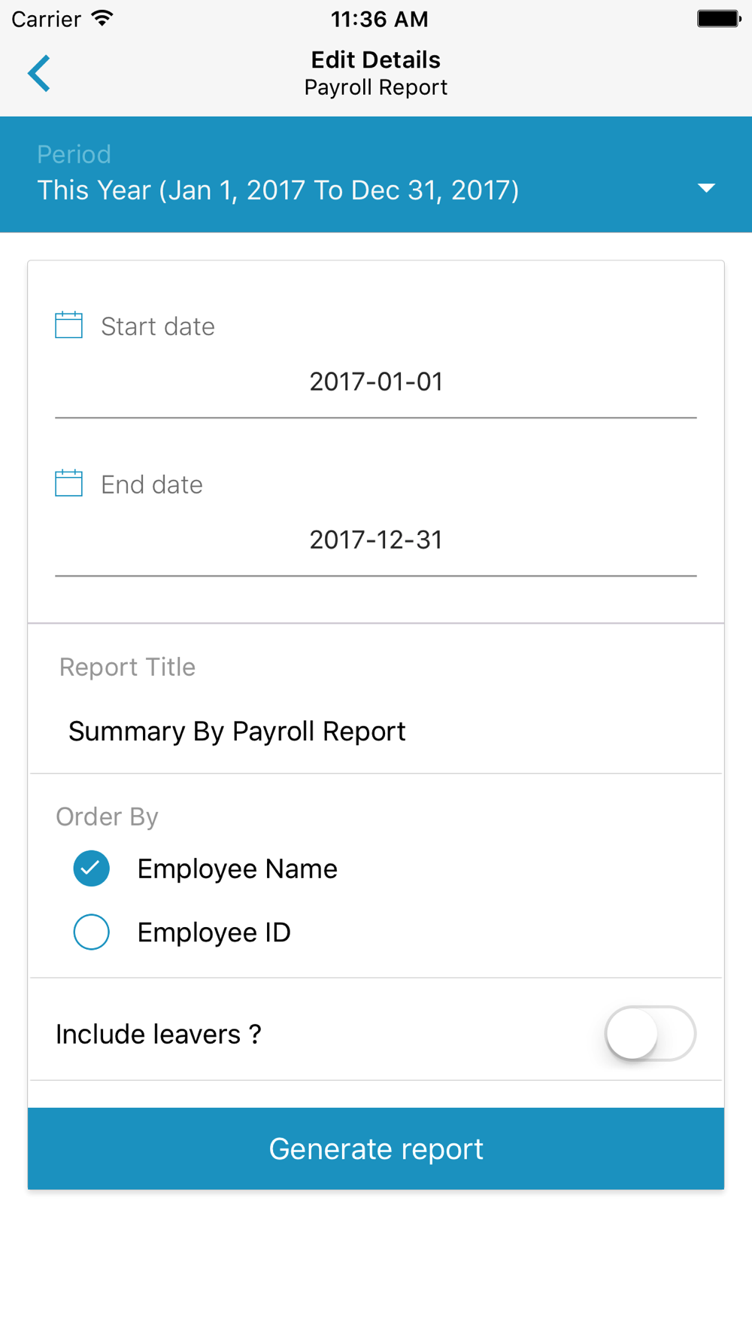Screen dimensions: 752x1338
Task: Tap the back arrow icon
Action: click(39, 74)
